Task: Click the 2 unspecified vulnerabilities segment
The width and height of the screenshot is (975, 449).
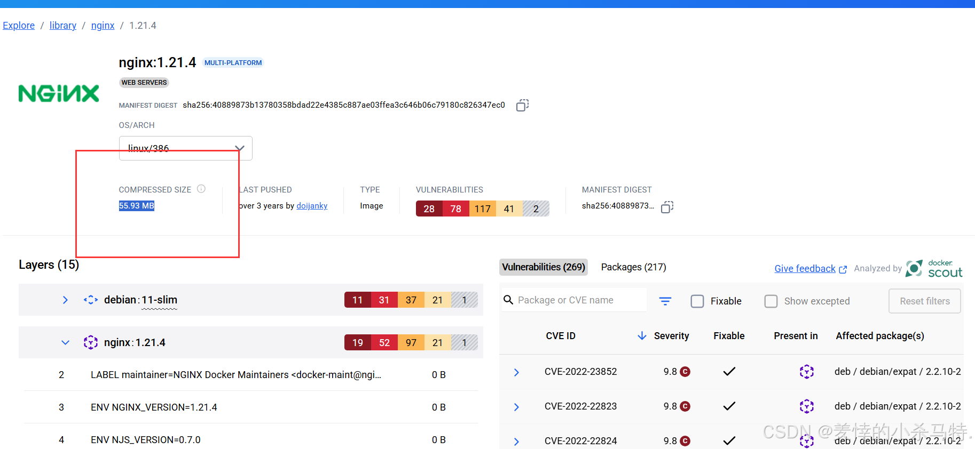Action: pyautogui.click(x=536, y=209)
